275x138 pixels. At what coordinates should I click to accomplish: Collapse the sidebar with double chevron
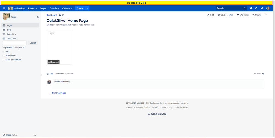pyautogui.click(x=35, y=135)
